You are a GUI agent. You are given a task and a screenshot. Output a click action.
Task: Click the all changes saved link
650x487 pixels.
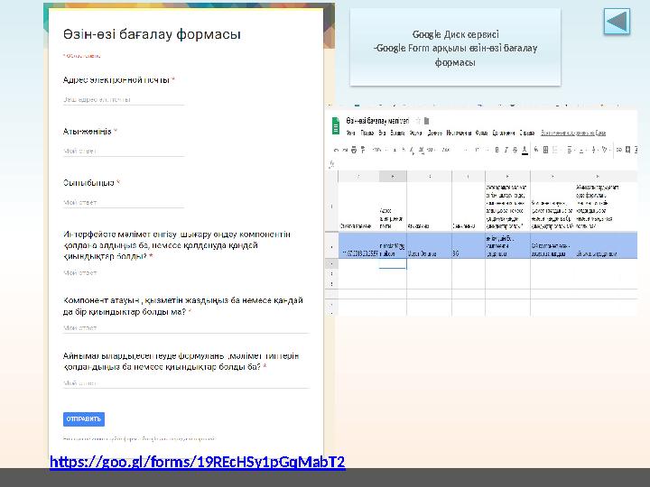[x=573, y=133]
